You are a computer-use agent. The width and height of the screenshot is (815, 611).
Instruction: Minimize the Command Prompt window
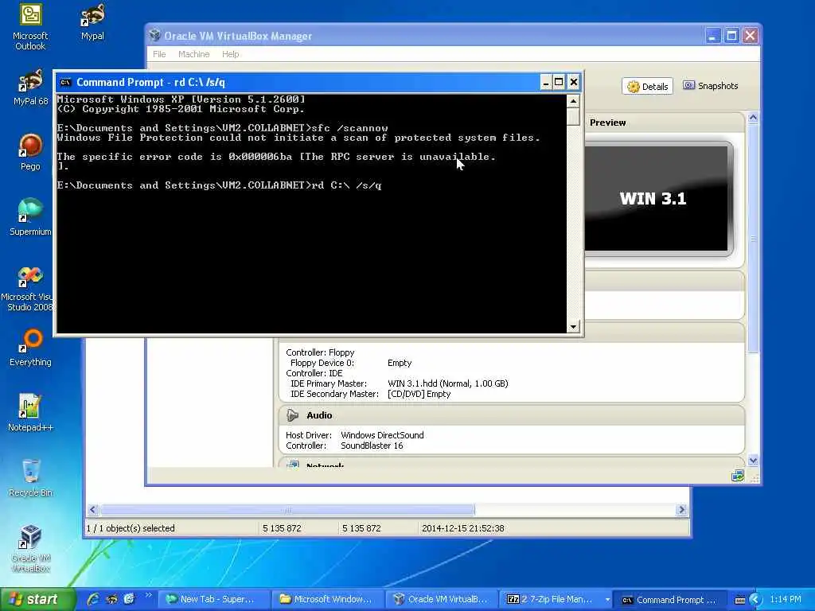(546, 82)
